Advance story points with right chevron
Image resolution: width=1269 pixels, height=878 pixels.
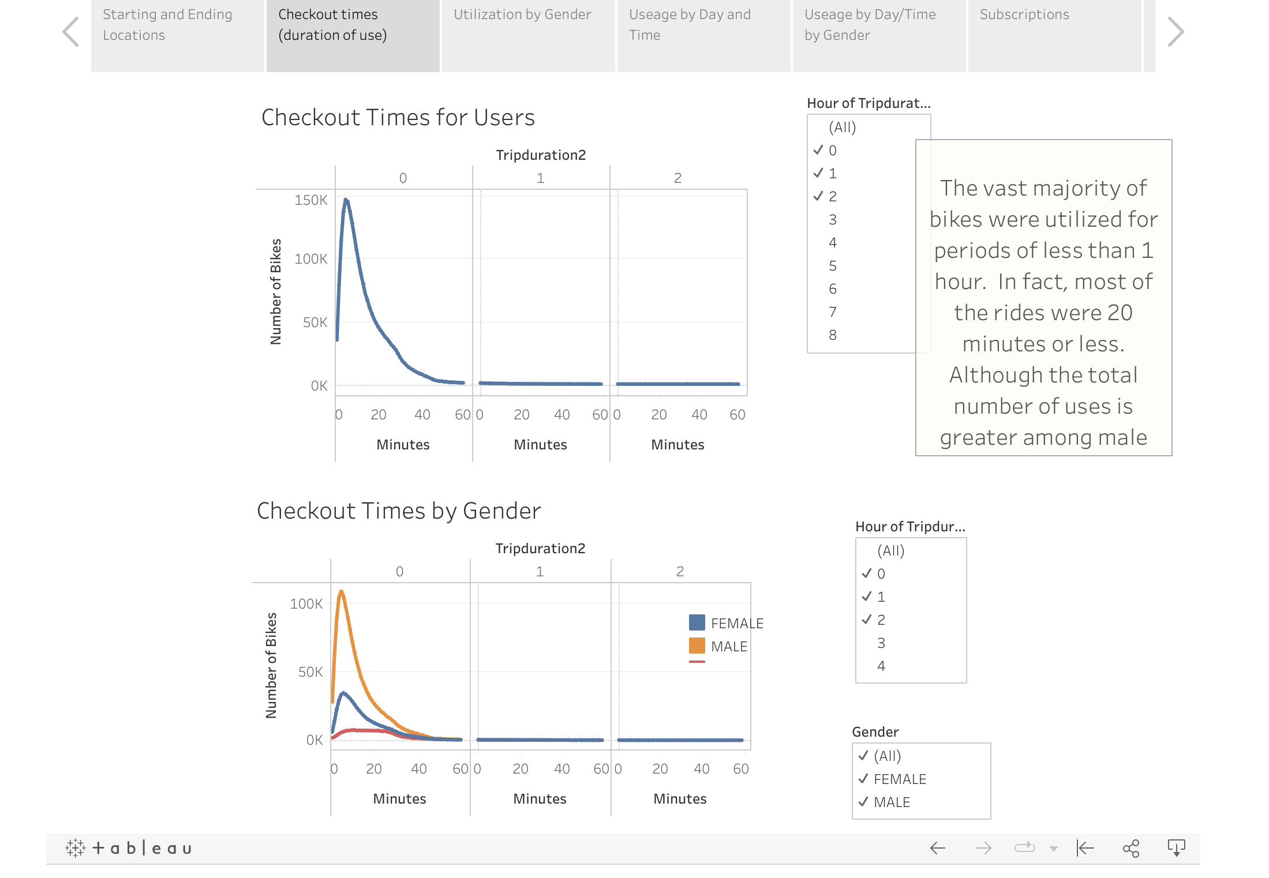coord(1175,32)
